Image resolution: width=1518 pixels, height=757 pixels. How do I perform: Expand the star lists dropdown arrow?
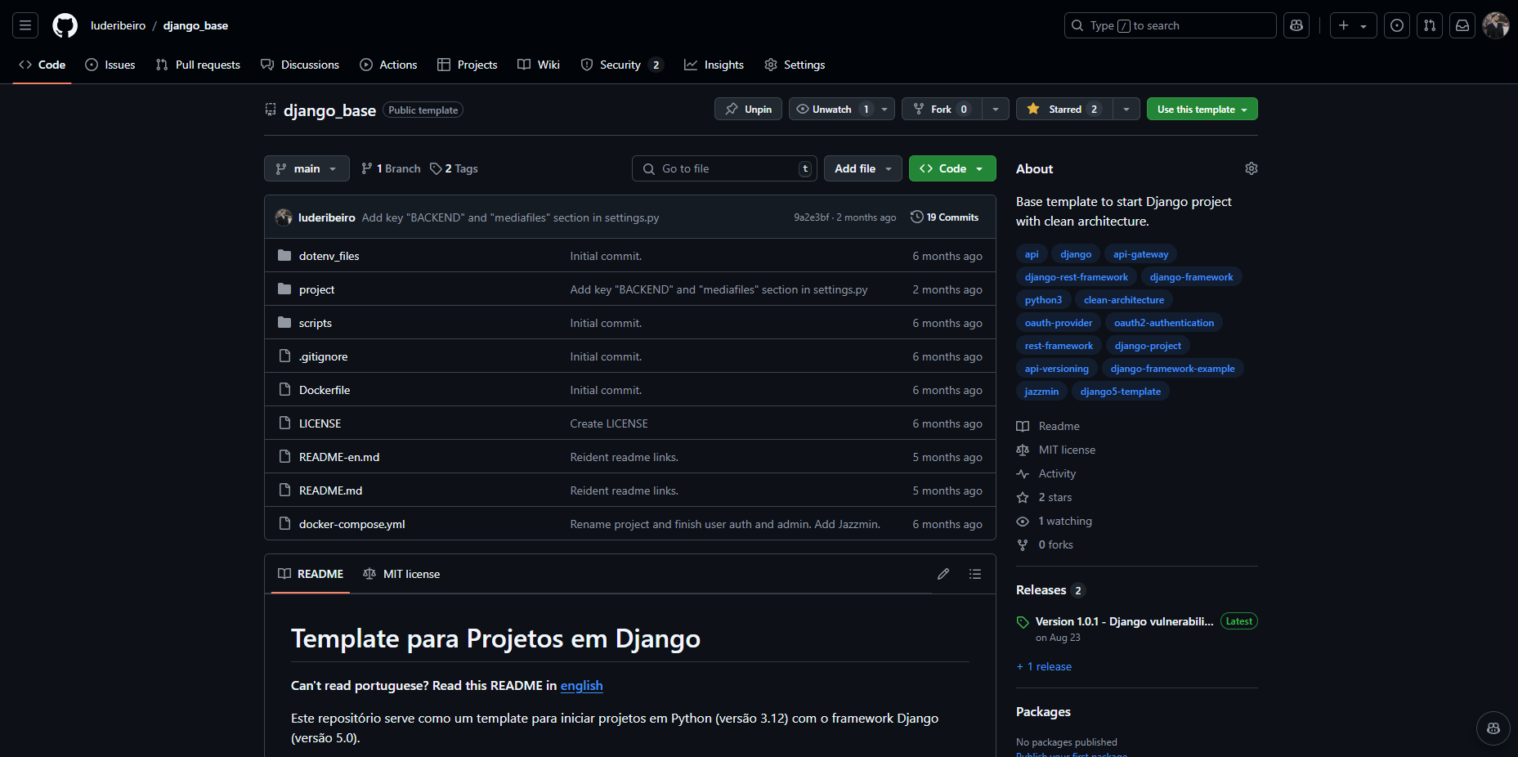(1126, 109)
